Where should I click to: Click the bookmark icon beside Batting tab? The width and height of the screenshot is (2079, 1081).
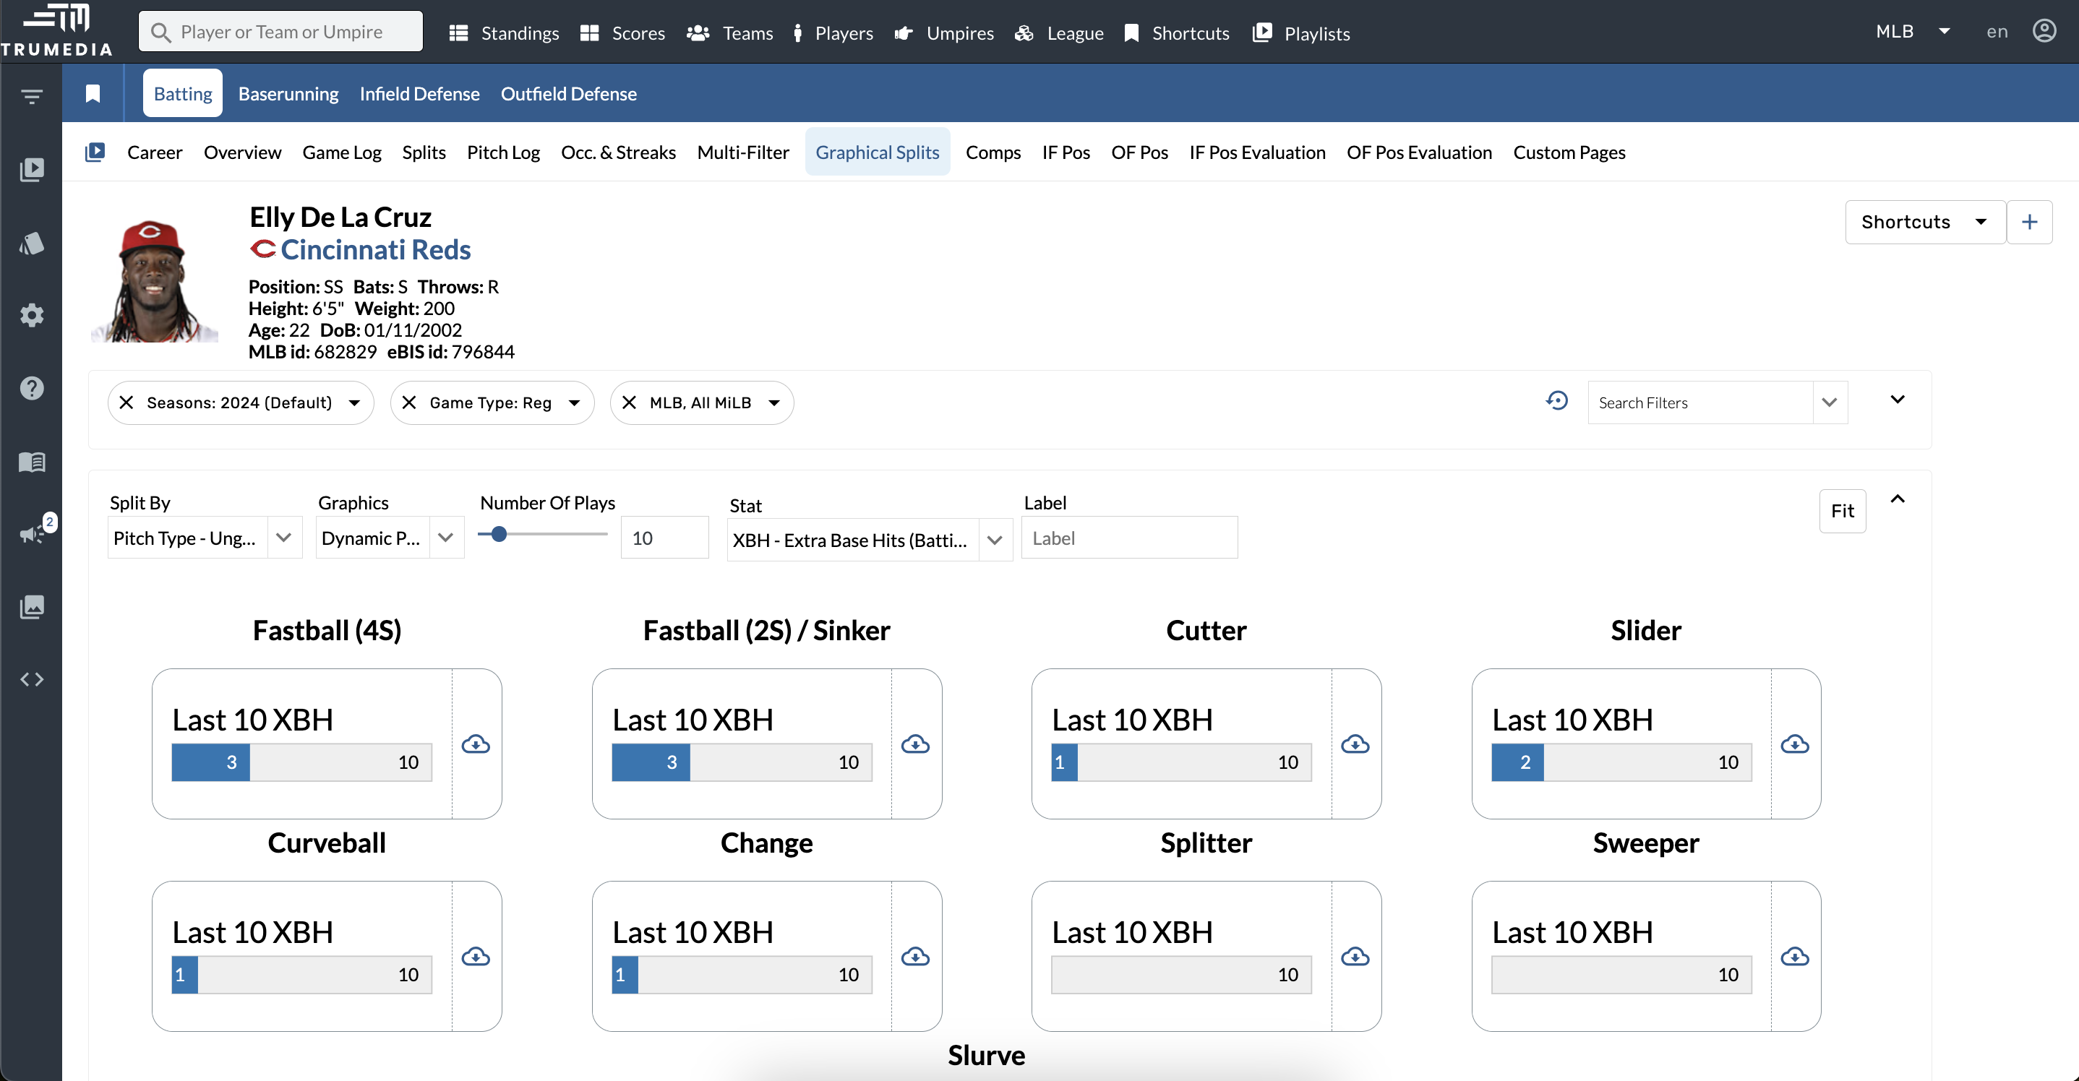93,94
